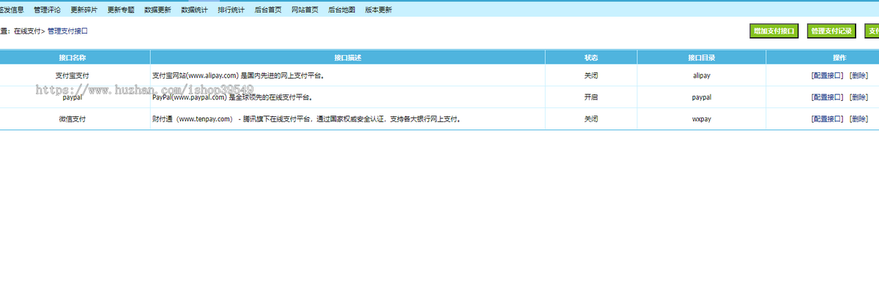Select 更新专题 in the top menu

click(121, 10)
